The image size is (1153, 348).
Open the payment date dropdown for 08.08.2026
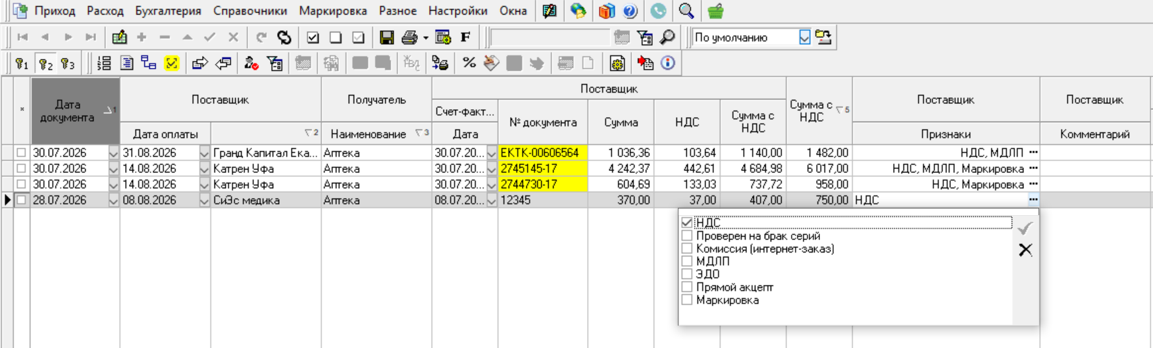click(x=204, y=200)
